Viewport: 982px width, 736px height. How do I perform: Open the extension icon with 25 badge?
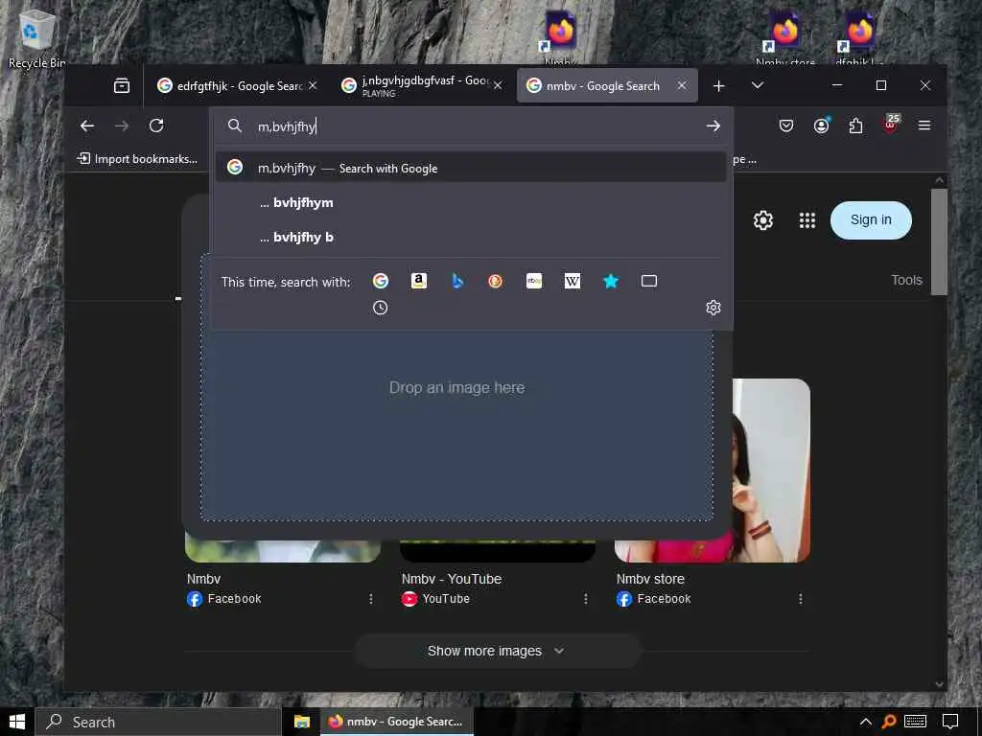[x=891, y=124]
